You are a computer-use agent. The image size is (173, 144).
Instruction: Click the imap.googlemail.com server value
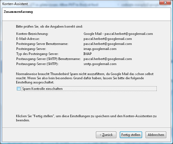(100, 49)
